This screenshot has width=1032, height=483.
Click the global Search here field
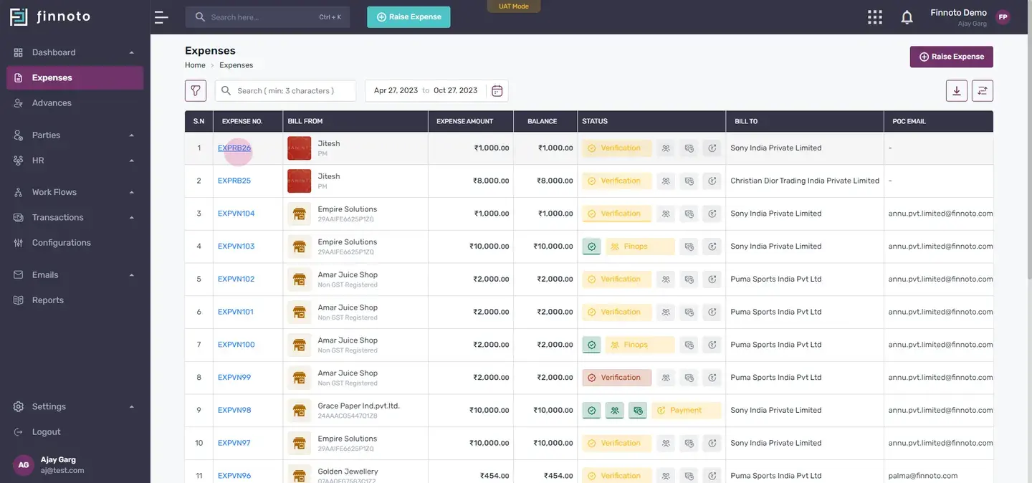pyautogui.click(x=267, y=17)
